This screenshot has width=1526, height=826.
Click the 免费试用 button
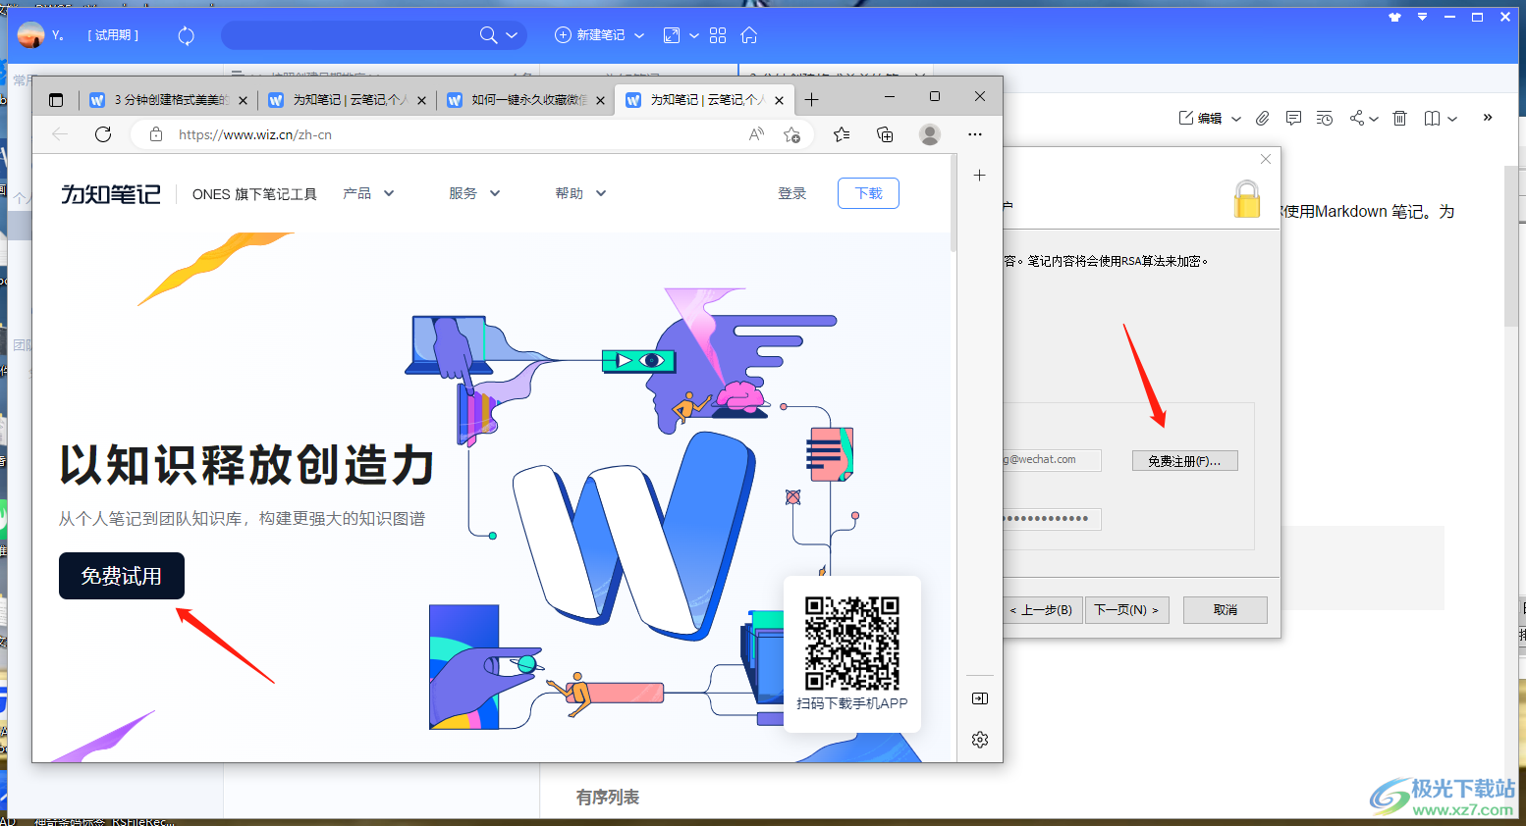[x=122, y=576]
